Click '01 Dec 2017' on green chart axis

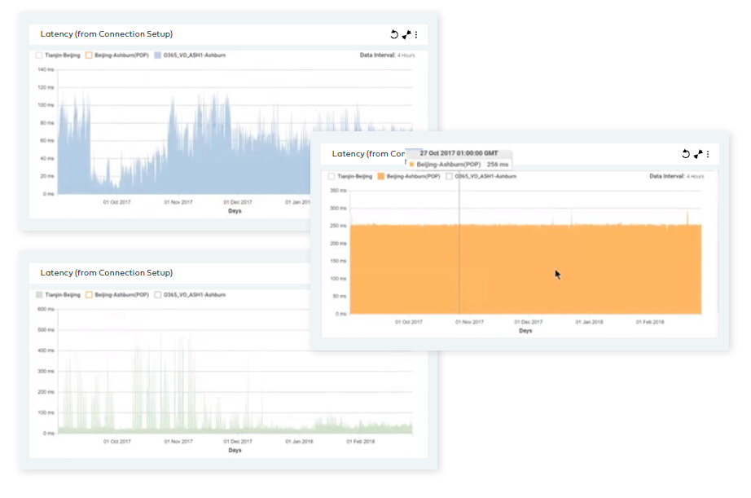coord(238,442)
